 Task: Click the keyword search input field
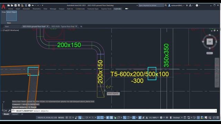[151, 6]
